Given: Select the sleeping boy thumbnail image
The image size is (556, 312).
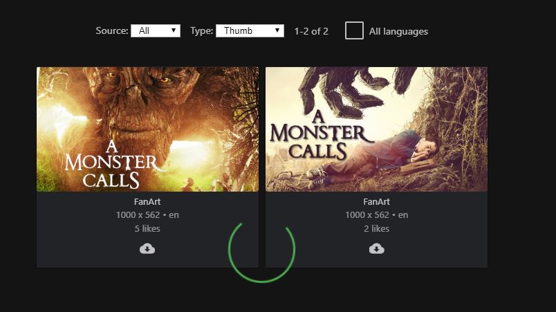Looking at the screenshot, I should (x=377, y=129).
